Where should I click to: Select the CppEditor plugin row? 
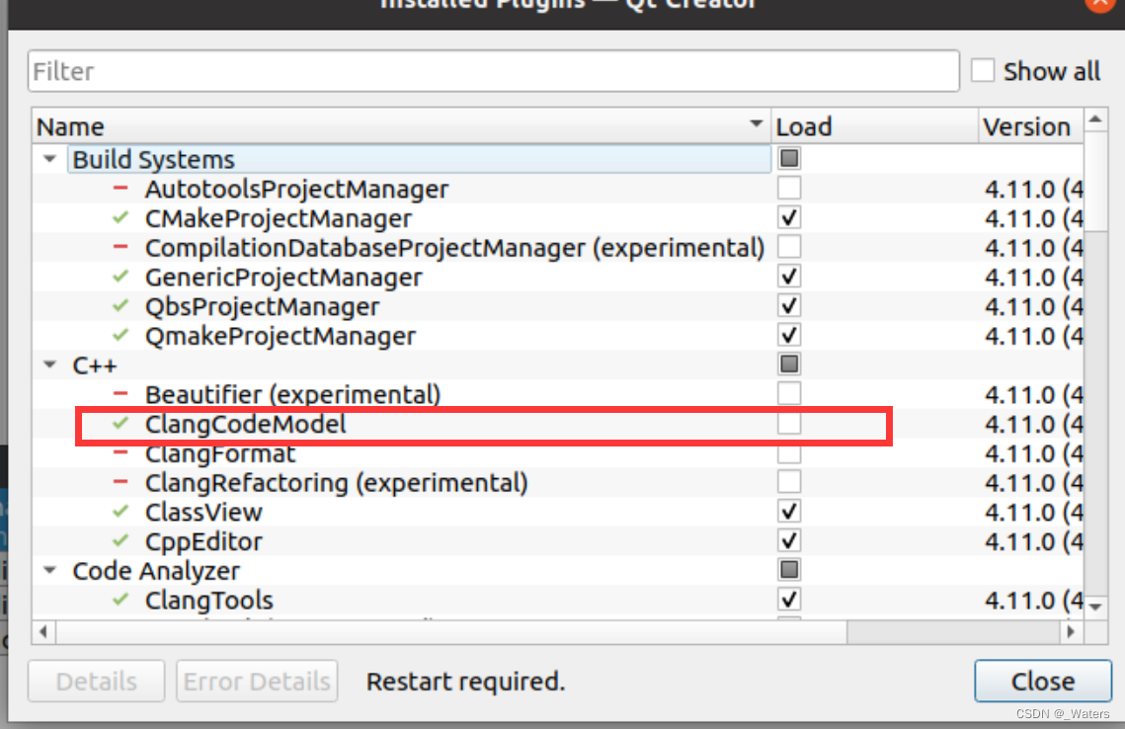pos(558,541)
